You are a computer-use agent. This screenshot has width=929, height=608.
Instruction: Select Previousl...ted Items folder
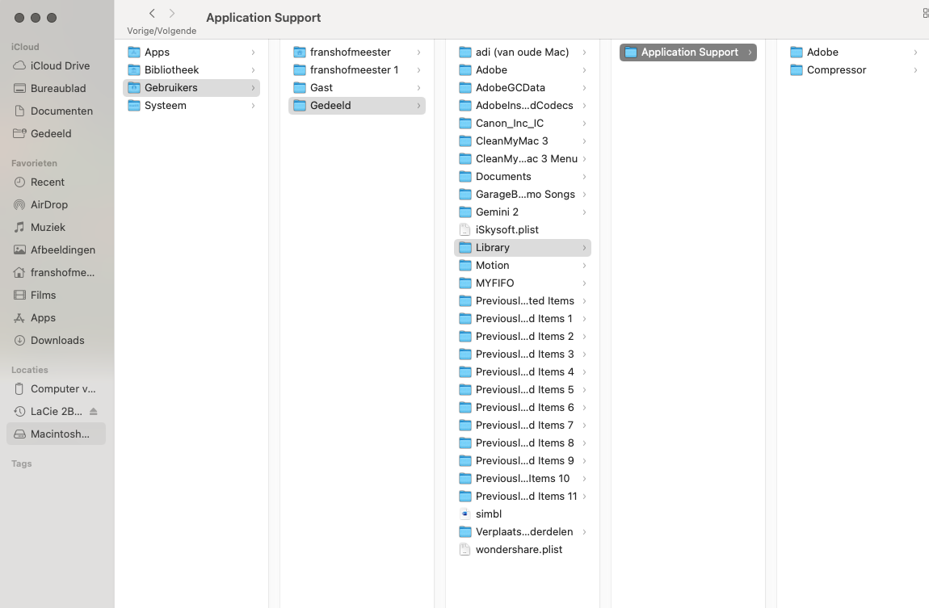pyautogui.click(x=523, y=300)
